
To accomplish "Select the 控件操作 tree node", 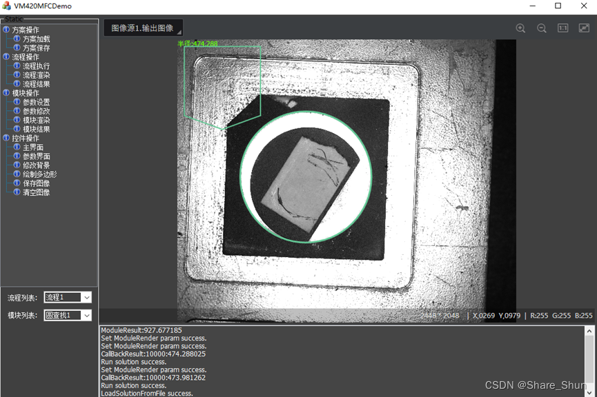I will (x=25, y=139).
